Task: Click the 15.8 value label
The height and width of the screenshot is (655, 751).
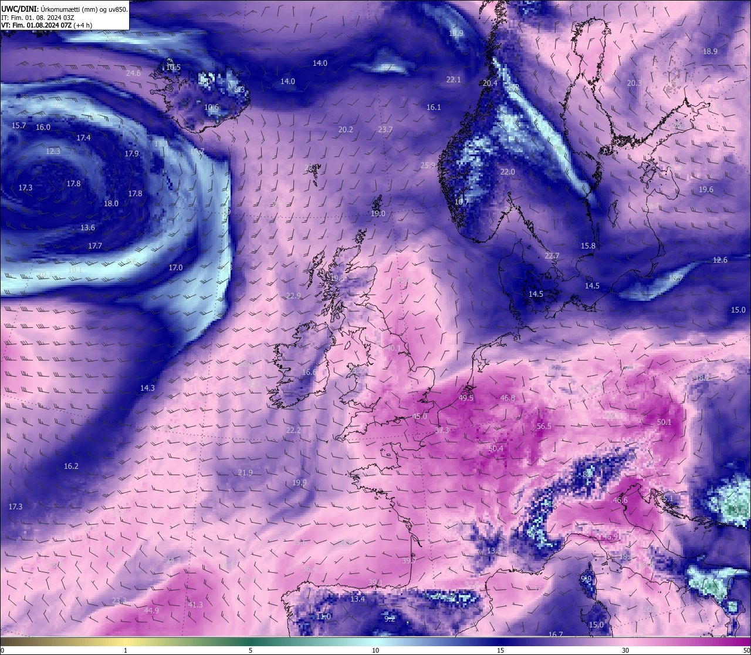Action: coord(588,246)
